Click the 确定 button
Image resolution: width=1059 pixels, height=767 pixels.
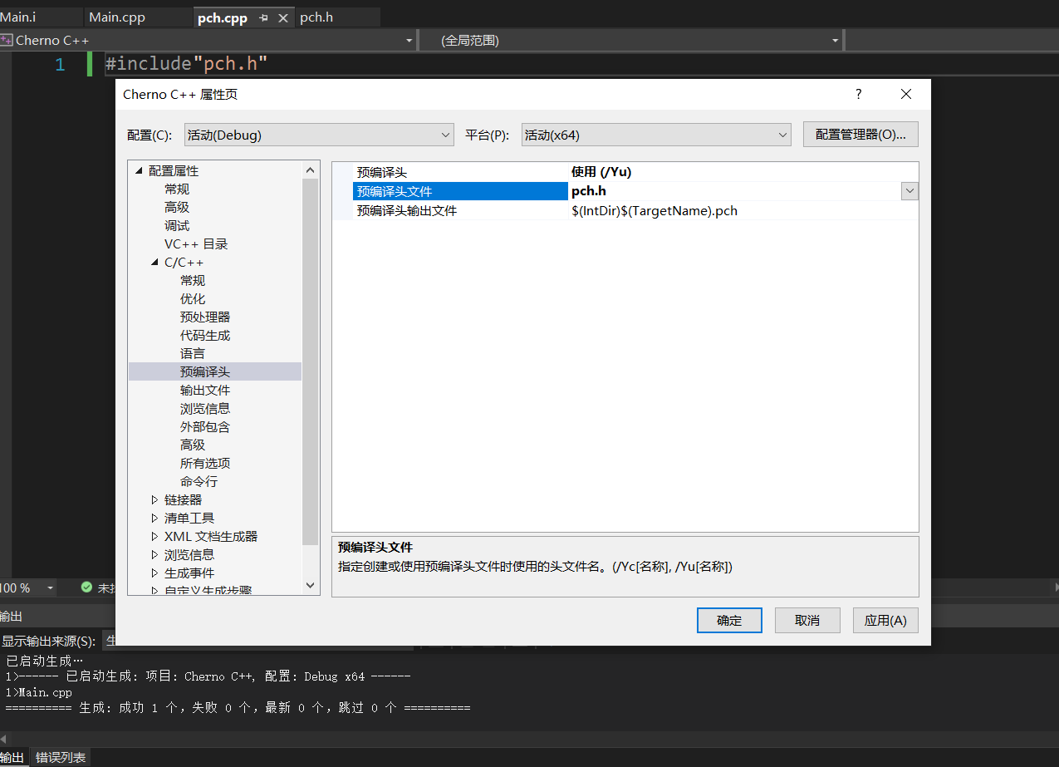729,620
